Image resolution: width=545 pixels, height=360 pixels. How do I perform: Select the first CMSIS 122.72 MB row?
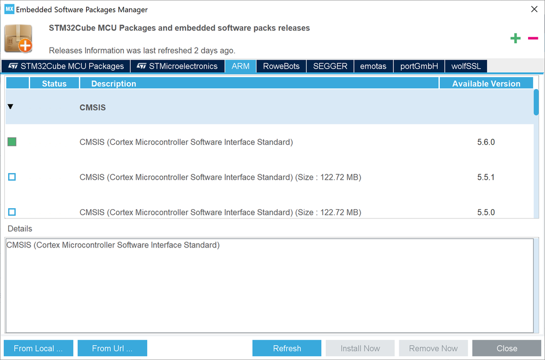269,177
